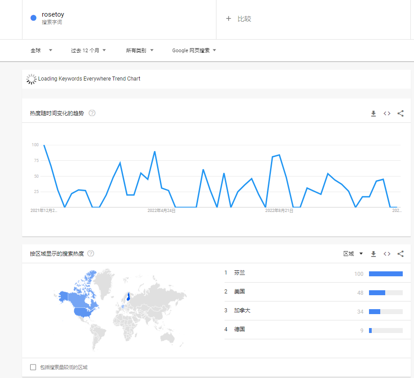Select 美国 in the region ranking
Viewport: 414px width, 378px height.
pos(239,292)
